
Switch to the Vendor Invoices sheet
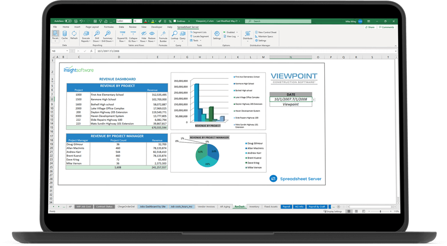pos(206,207)
